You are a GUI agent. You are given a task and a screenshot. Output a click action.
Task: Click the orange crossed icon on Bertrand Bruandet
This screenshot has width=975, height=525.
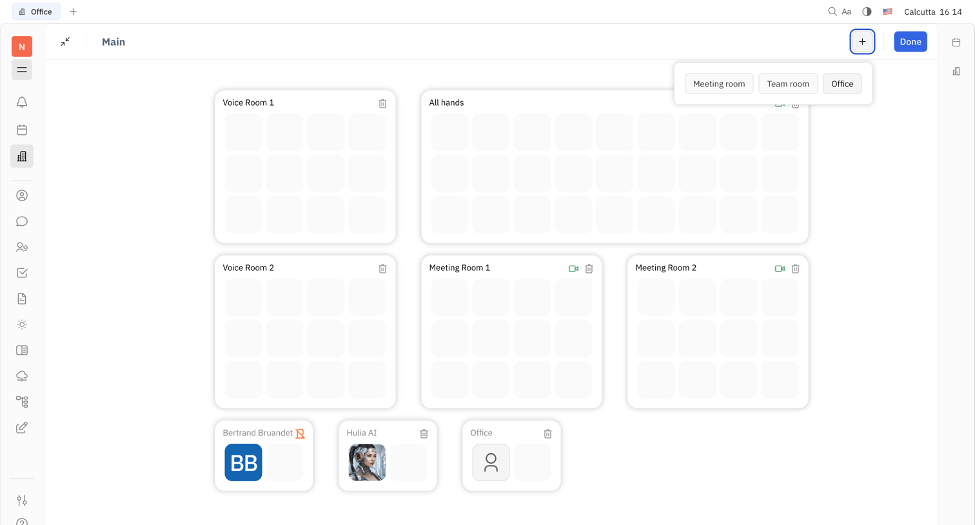click(x=300, y=433)
